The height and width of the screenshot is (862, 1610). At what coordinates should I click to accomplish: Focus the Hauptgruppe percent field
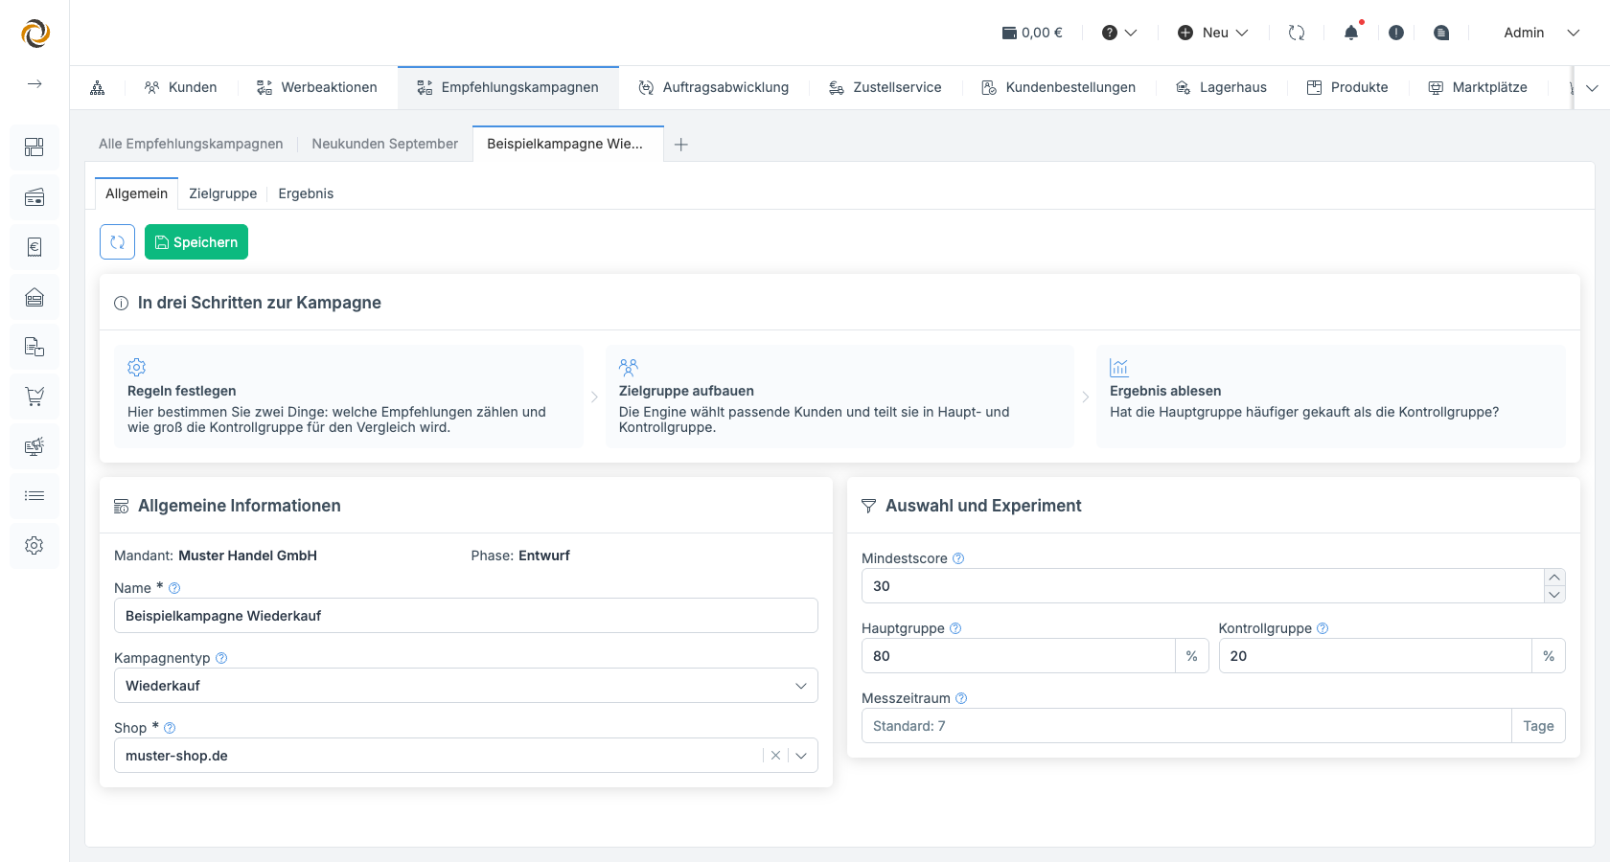tap(1018, 656)
